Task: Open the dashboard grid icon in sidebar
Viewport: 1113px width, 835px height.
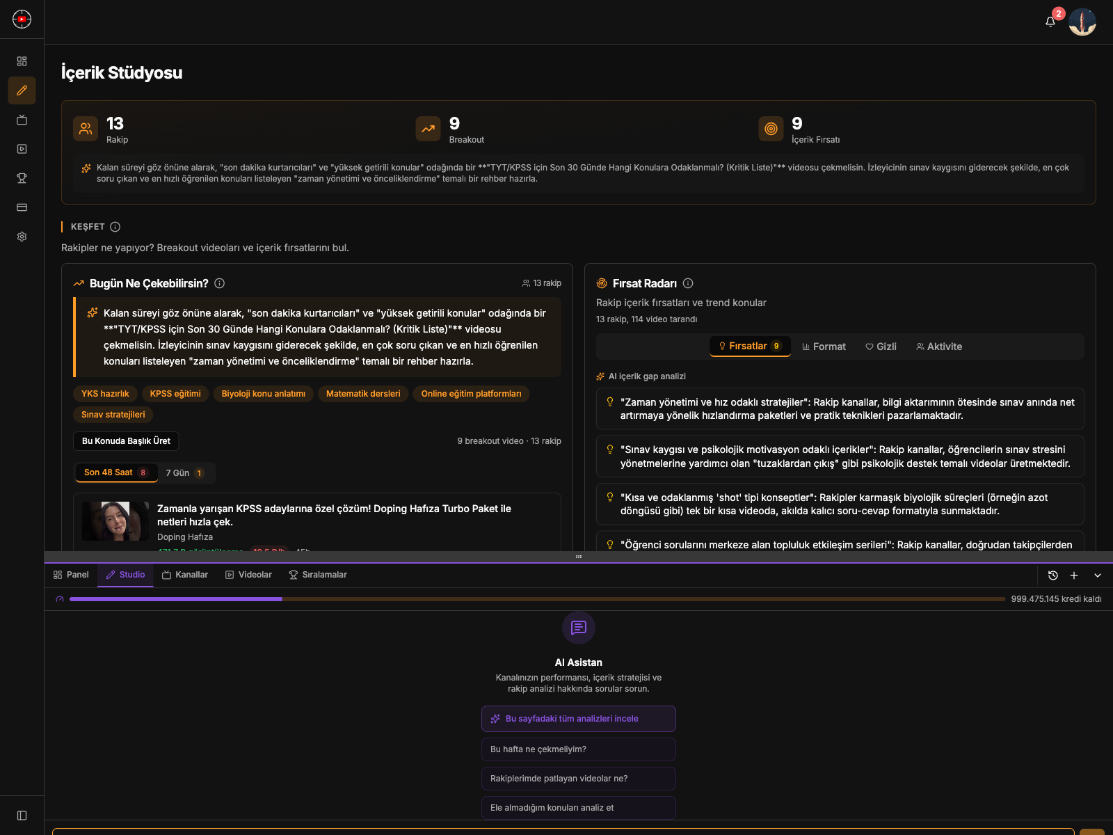Action: tap(22, 61)
